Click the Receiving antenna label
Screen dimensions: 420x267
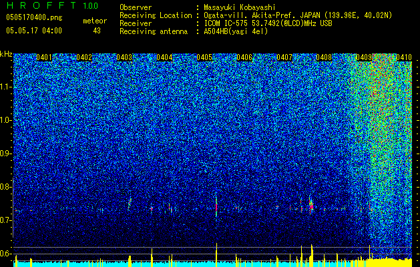(154, 31)
